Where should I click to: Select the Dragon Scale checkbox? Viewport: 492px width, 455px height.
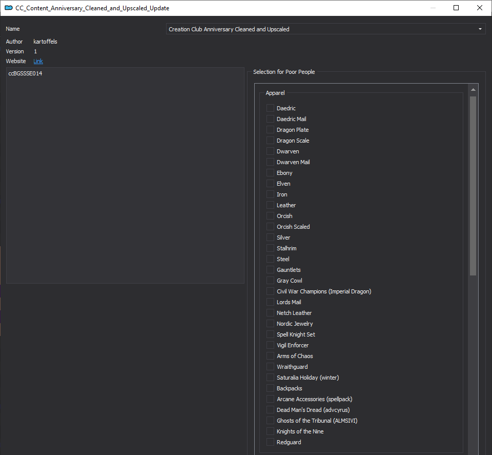tap(270, 141)
